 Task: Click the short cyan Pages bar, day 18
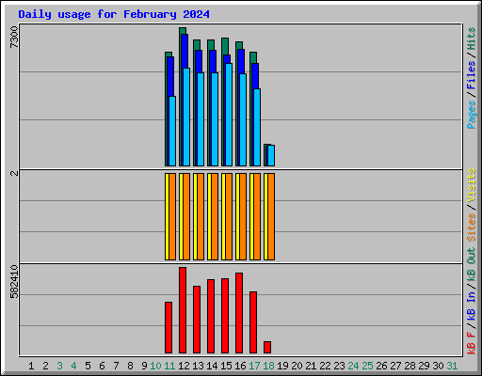271,155
